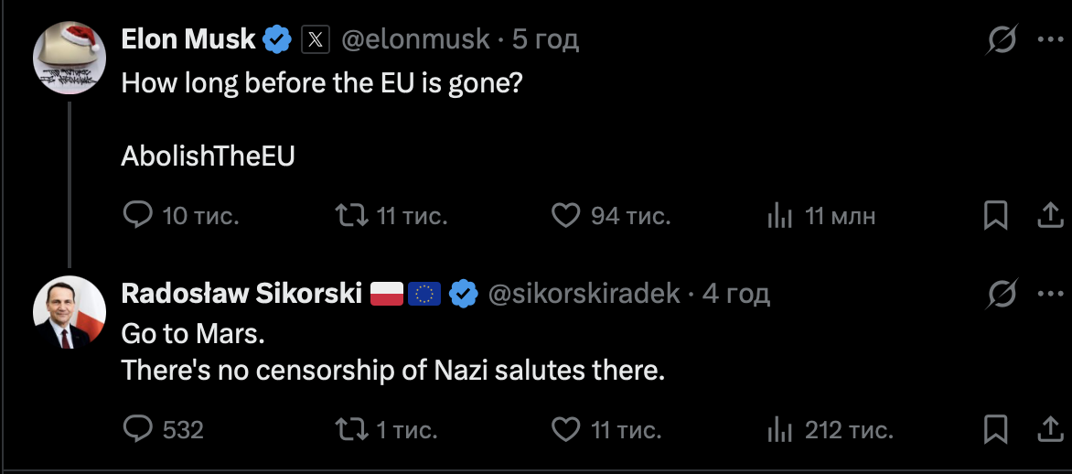Screen dimensions: 1072x474
Task: Like the 'AbolishTheEU' post
Action: pyautogui.click(x=567, y=216)
